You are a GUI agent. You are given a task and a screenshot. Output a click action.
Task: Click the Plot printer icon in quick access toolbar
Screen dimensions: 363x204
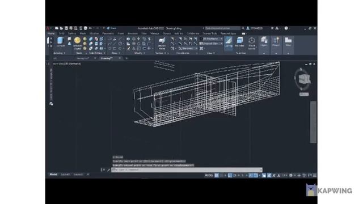point(86,28)
